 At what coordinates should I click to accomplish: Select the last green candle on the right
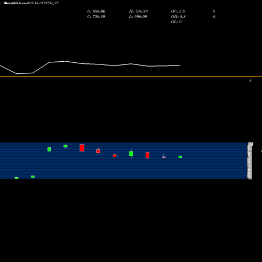tap(180, 157)
